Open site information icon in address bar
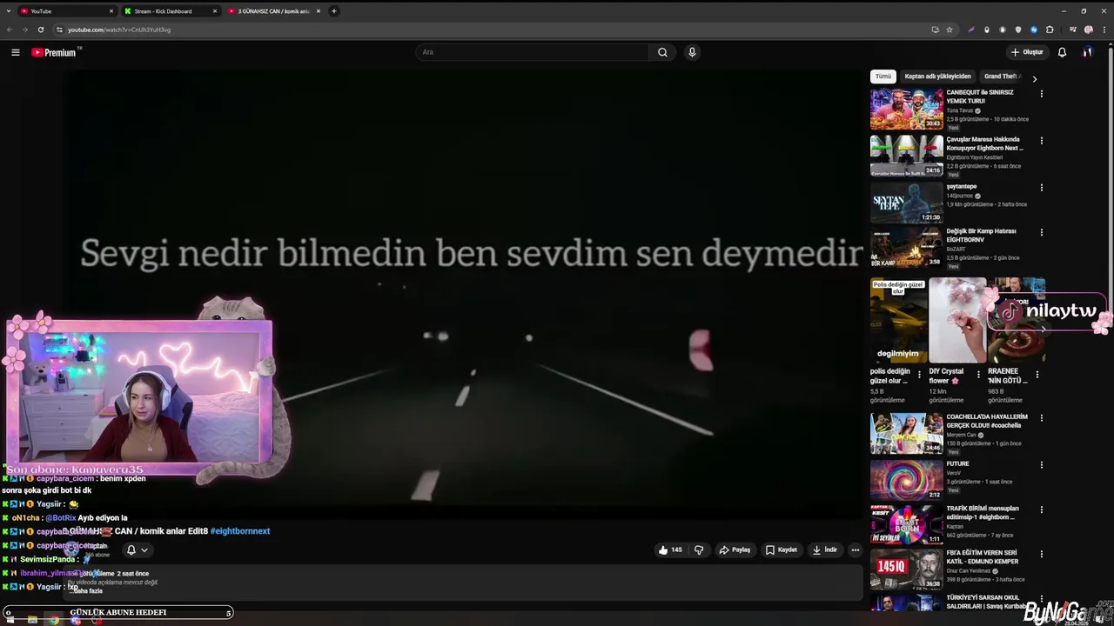This screenshot has width=1114, height=626. tap(59, 30)
